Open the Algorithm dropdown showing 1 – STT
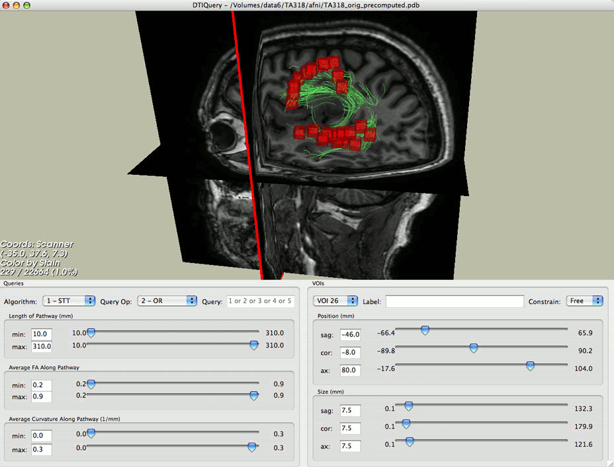614x467 pixels. (69, 301)
